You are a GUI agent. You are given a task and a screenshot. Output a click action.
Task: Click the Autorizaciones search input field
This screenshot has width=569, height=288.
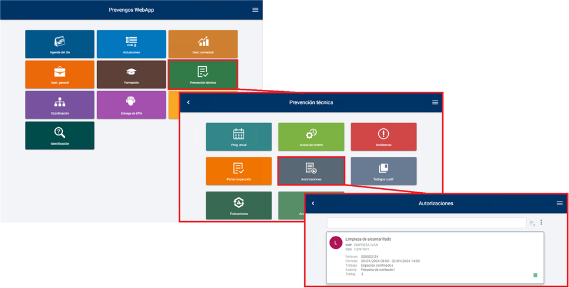coord(426,223)
